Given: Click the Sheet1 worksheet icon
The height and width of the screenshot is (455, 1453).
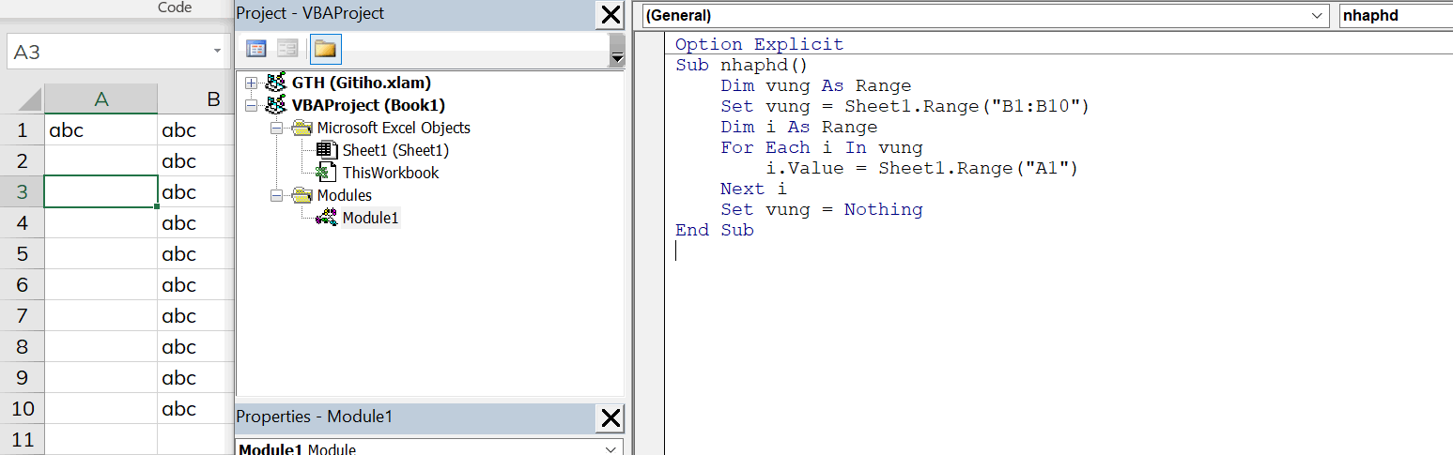Looking at the screenshot, I should coord(326,150).
